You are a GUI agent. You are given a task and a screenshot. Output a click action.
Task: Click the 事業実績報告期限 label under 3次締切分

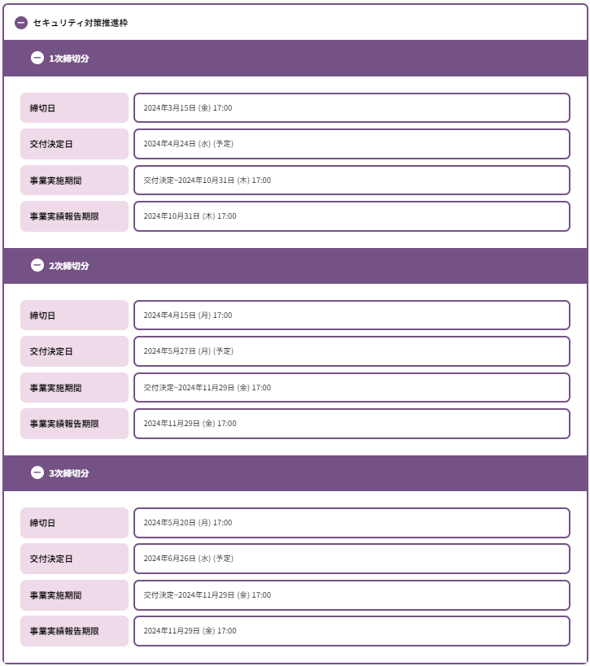point(74,631)
